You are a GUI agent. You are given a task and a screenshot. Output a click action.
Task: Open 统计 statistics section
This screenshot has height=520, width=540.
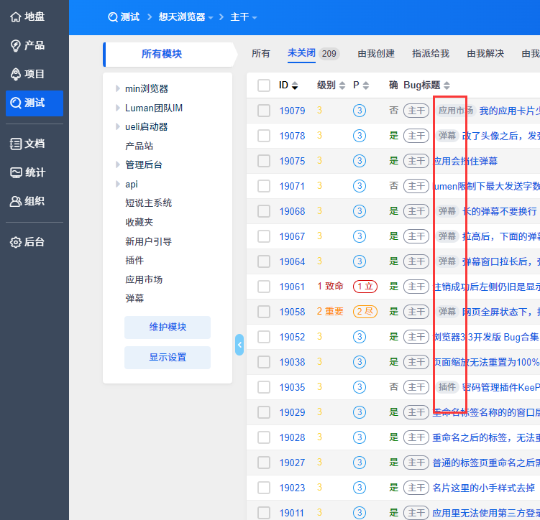click(x=27, y=172)
